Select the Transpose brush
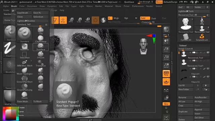This screenshot has height=121, width=215. (x=41, y=63)
